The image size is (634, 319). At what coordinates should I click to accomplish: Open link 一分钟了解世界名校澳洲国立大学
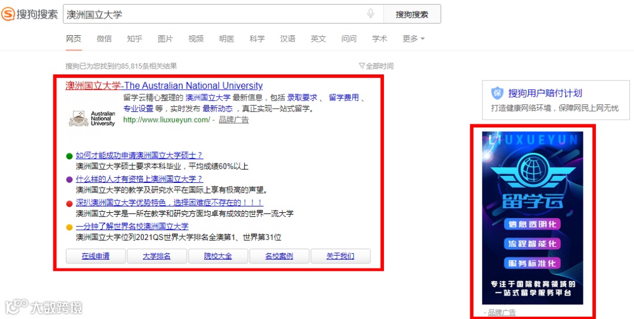click(x=132, y=226)
